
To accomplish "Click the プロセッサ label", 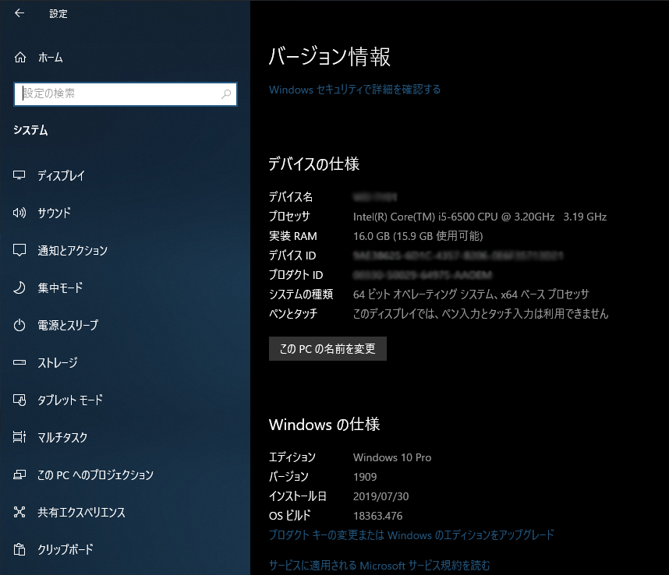I will 289,217.
